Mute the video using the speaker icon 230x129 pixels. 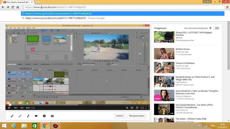[x=22, y=108]
